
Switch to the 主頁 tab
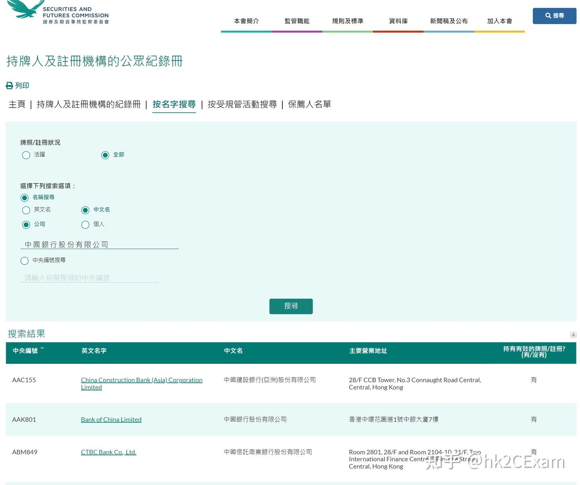pos(17,104)
